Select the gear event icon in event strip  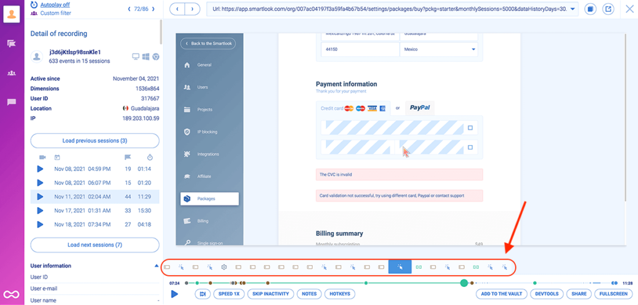[224, 267]
